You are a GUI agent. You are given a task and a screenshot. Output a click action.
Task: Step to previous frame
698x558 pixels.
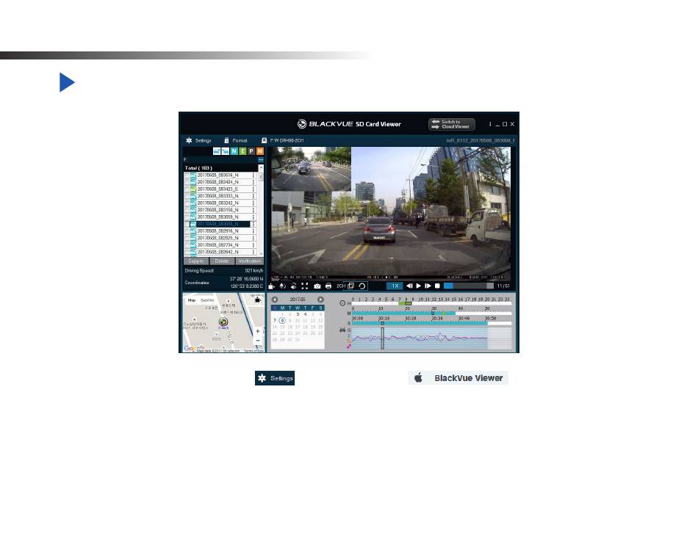pos(409,286)
